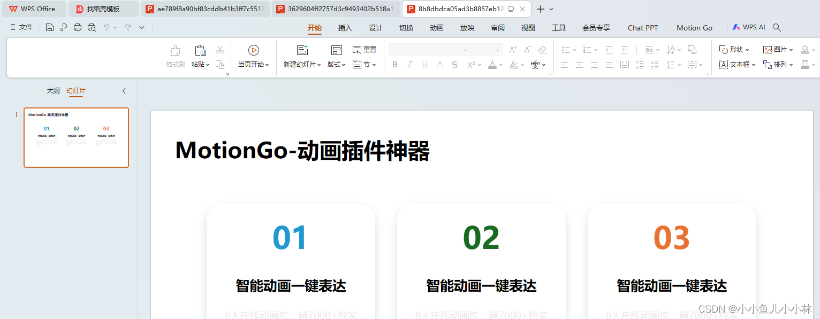Click the search magnifier icon
Screen dimensions: 820x319
click(x=777, y=27)
